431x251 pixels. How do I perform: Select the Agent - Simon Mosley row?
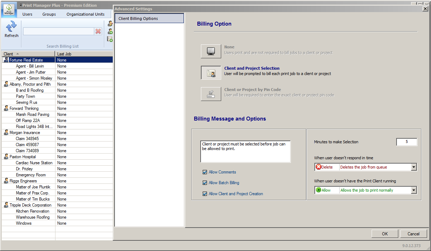[x=57, y=78]
